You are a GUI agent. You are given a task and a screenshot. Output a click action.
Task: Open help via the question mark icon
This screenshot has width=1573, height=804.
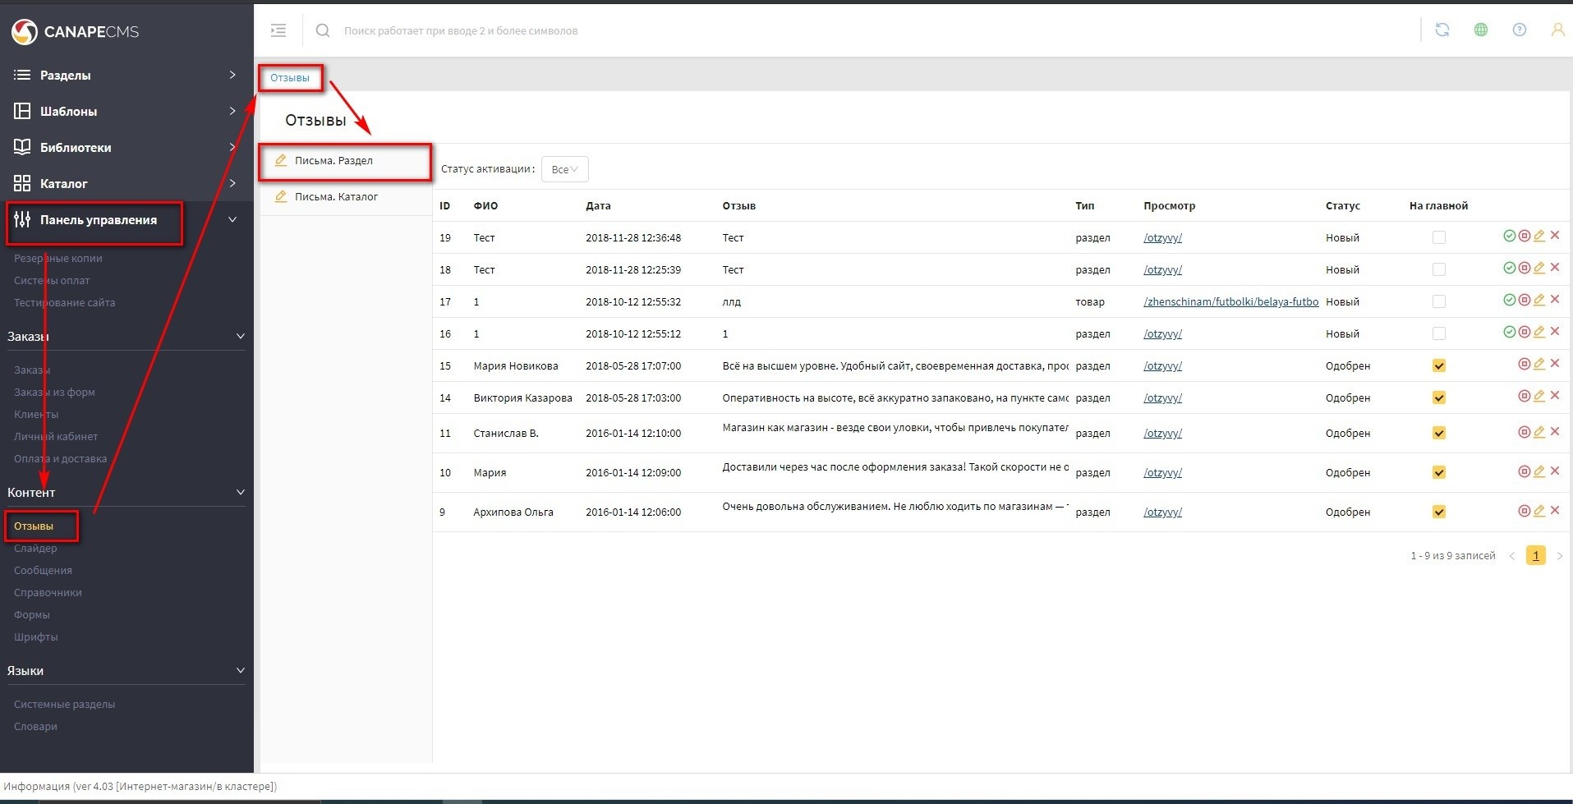pyautogui.click(x=1519, y=30)
